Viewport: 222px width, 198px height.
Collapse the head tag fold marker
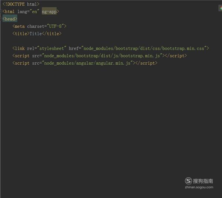click(1, 19)
